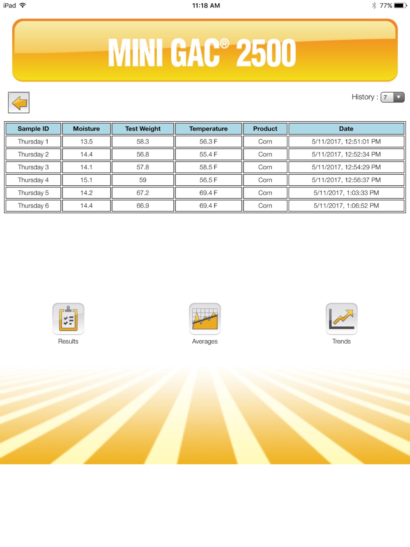Click test weight value 66.9
The height and width of the screenshot is (547, 410).
click(x=143, y=205)
